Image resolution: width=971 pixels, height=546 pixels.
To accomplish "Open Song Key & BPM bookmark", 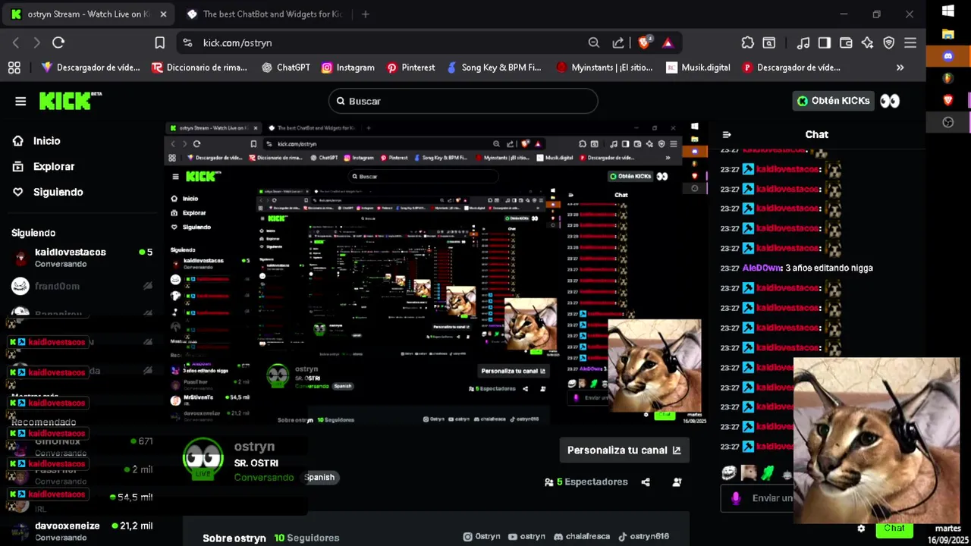I will tap(495, 67).
